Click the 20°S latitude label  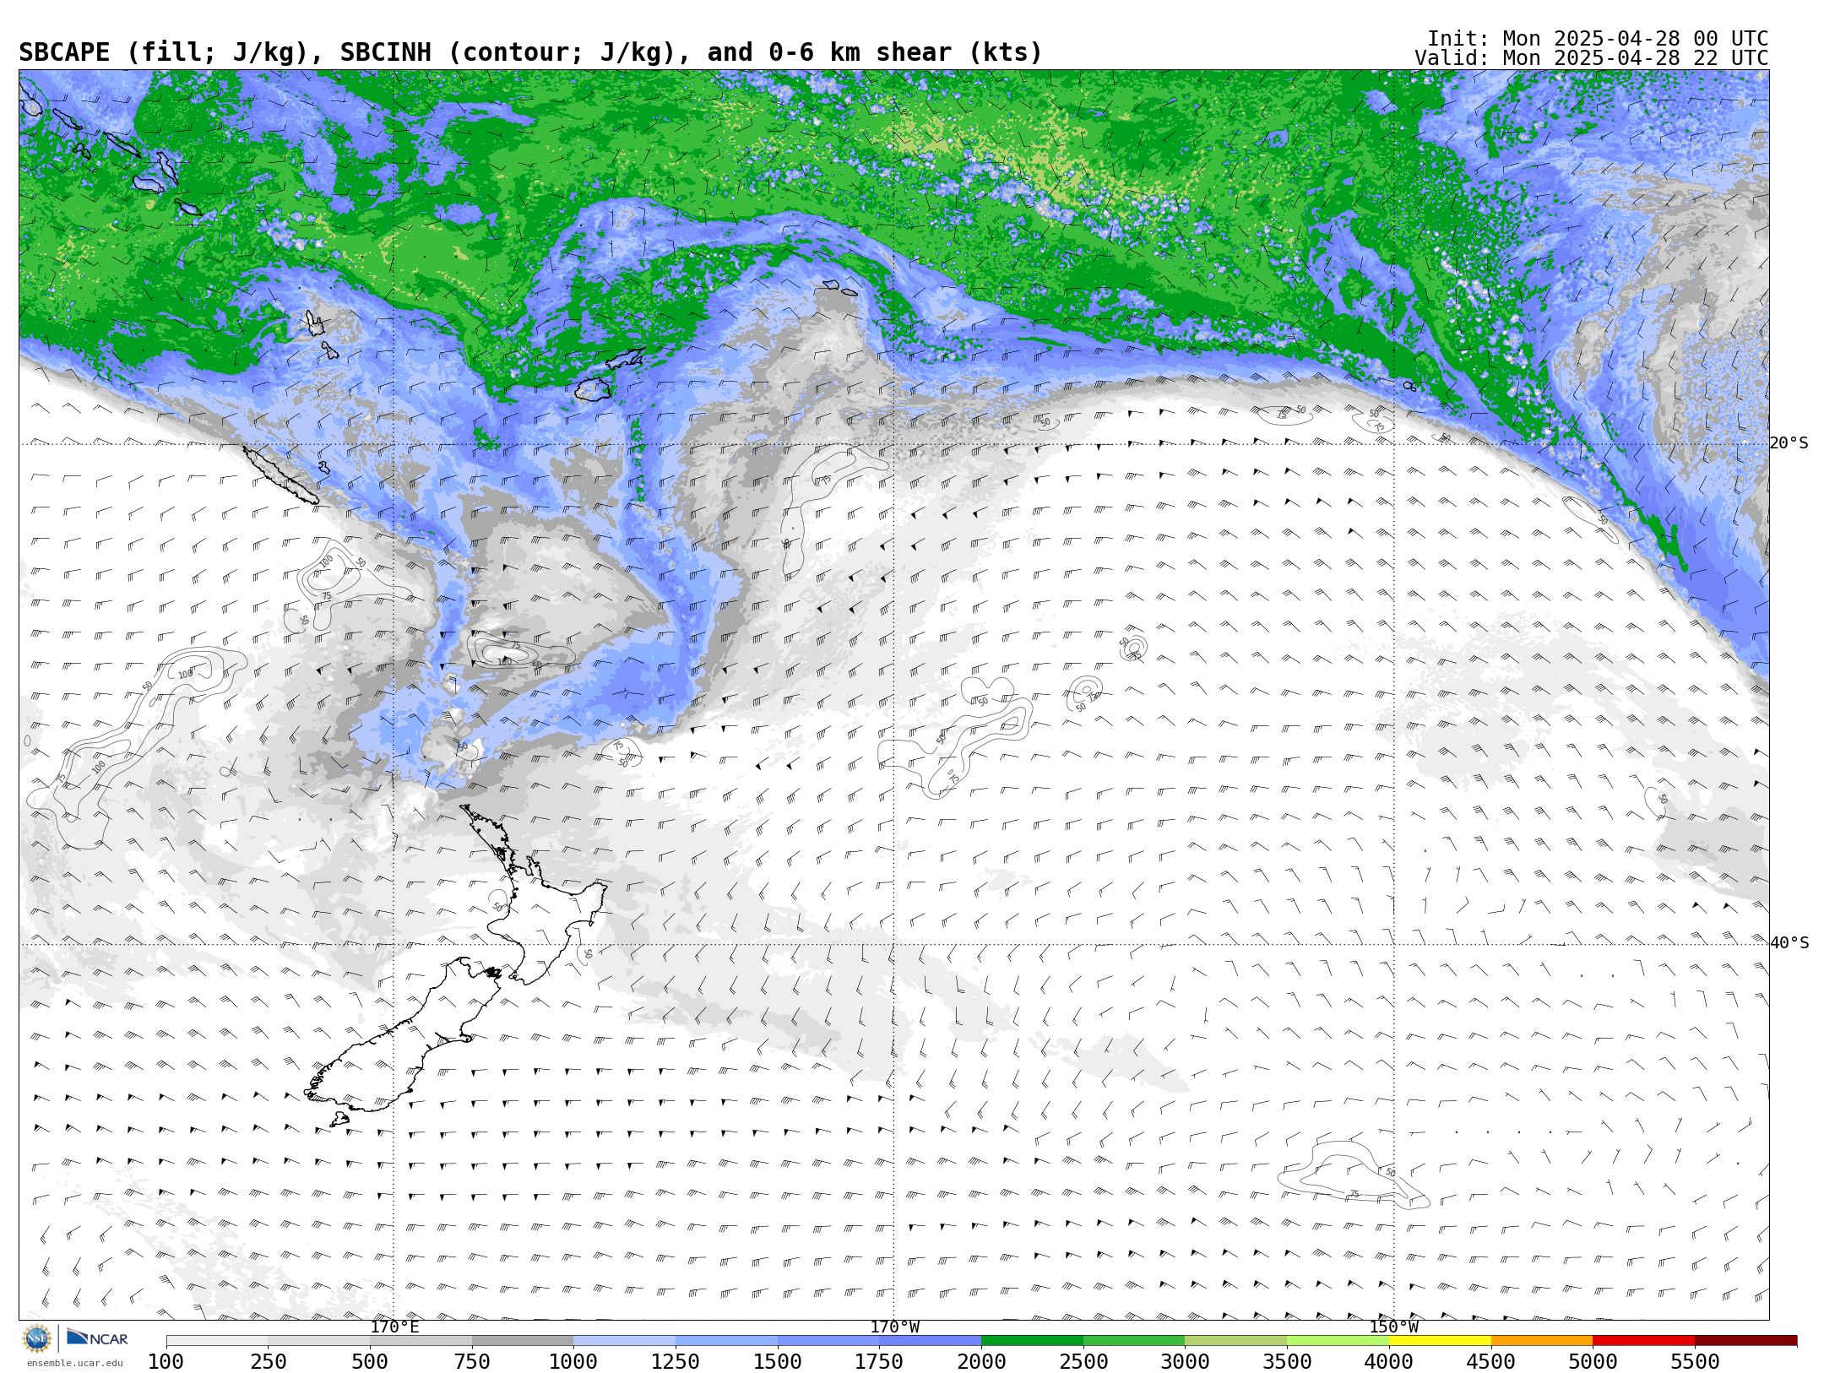pyautogui.click(x=1789, y=443)
